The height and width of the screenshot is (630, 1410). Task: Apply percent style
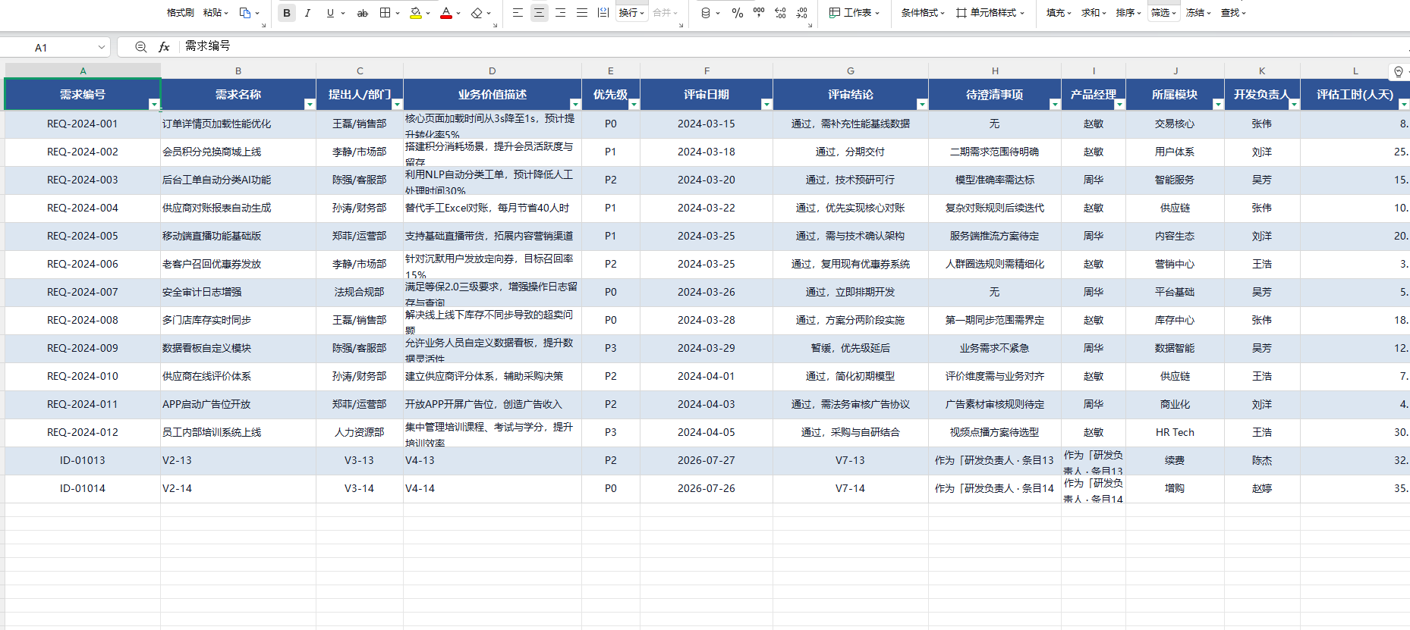point(737,13)
